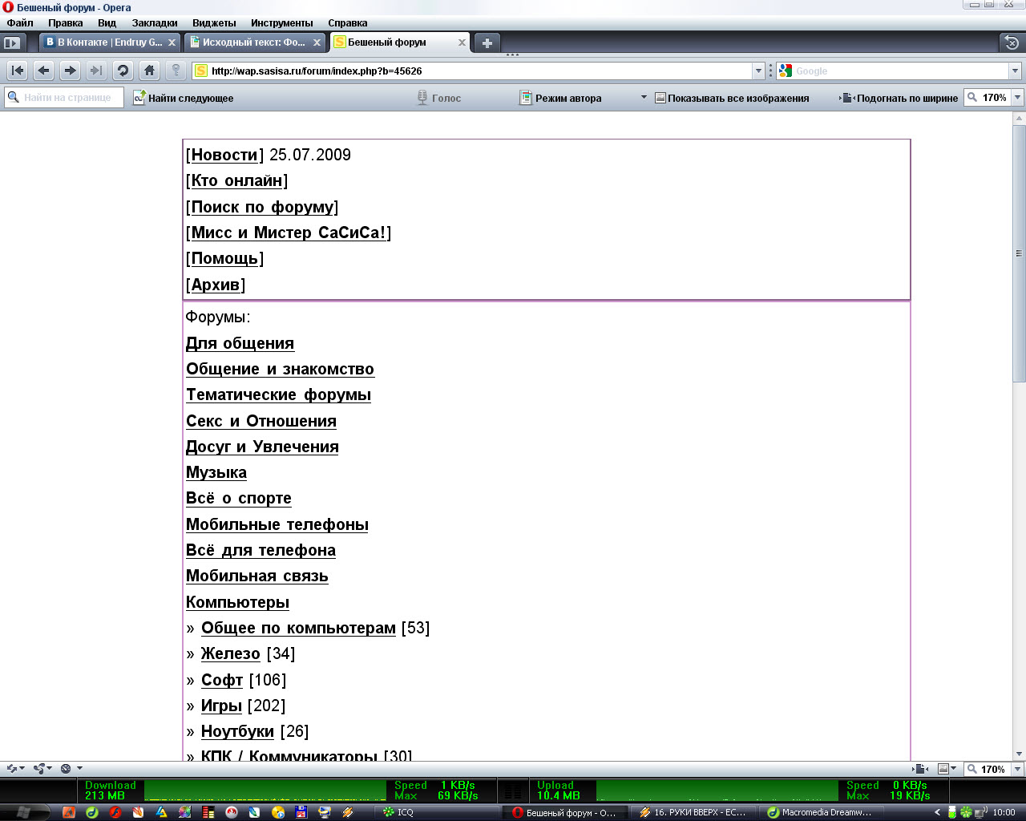Open the Новости link

224,155
